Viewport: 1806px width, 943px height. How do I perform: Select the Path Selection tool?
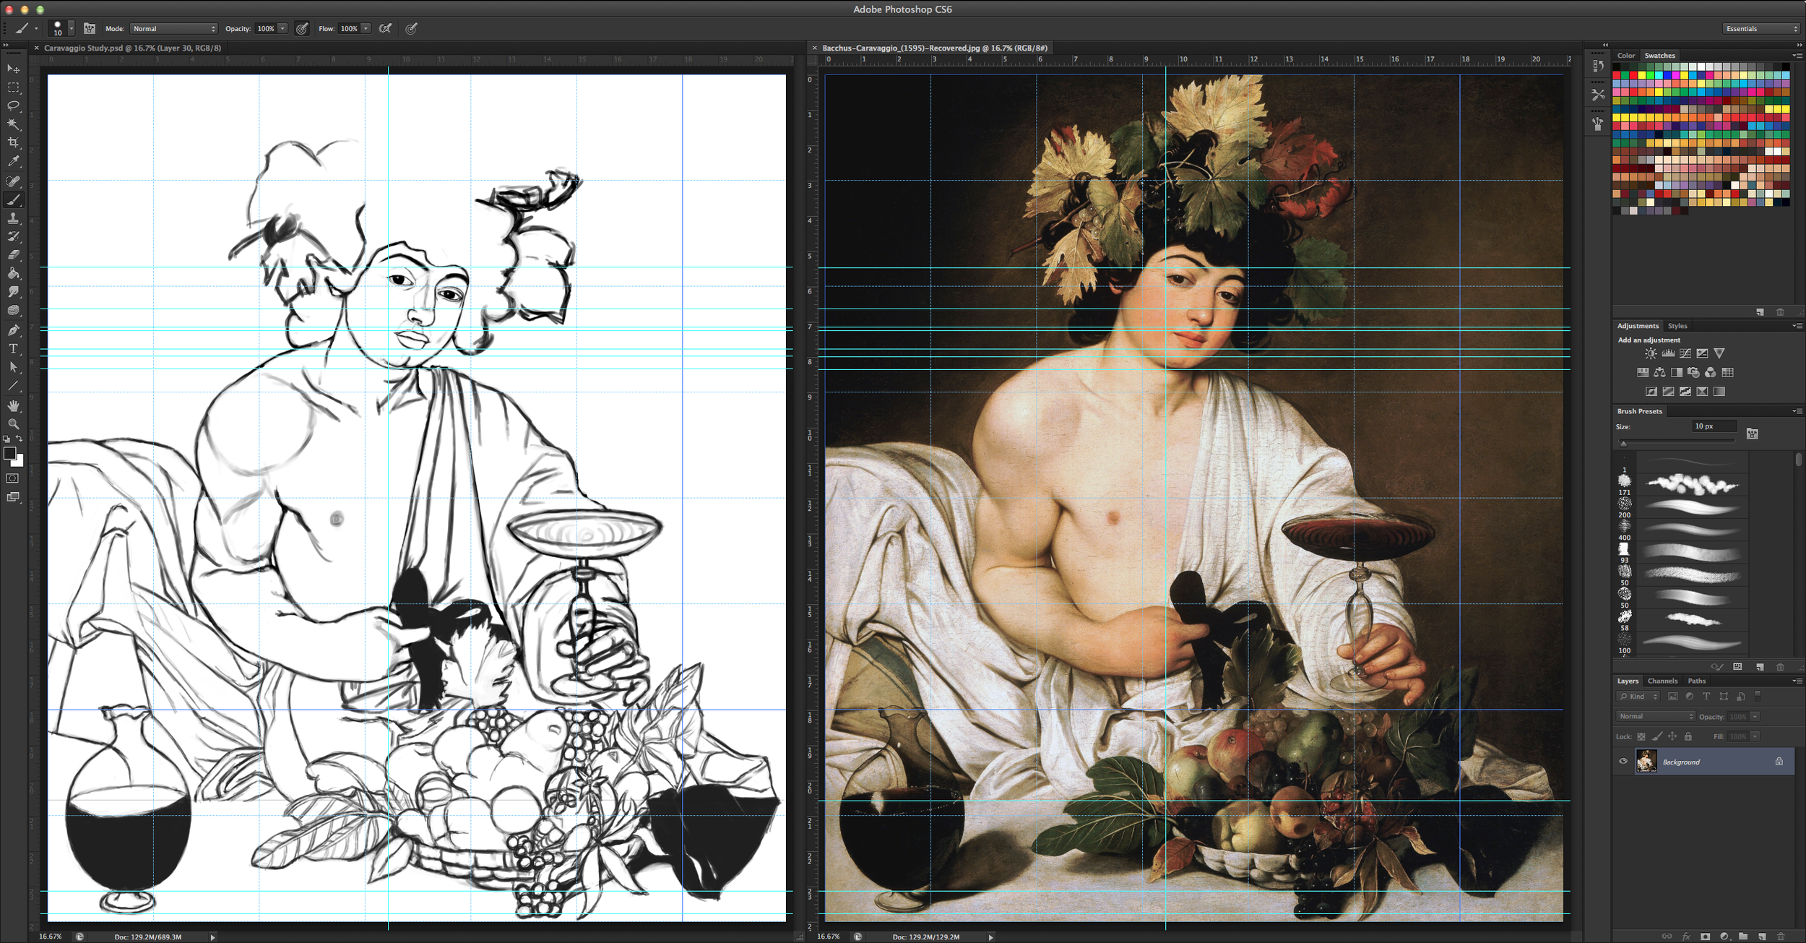13,367
